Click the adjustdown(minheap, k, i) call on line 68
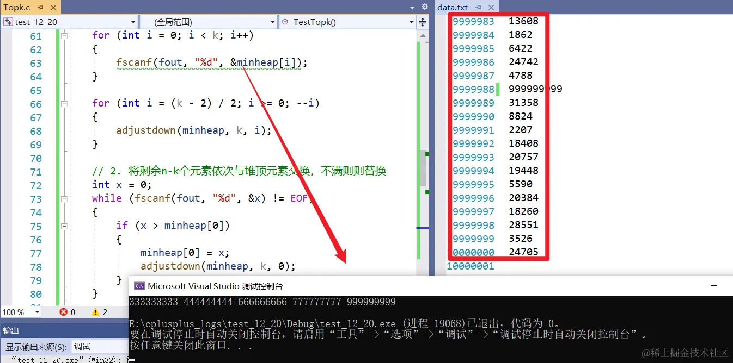Image resolution: width=733 pixels, height=363 pixels. [194, 130]
